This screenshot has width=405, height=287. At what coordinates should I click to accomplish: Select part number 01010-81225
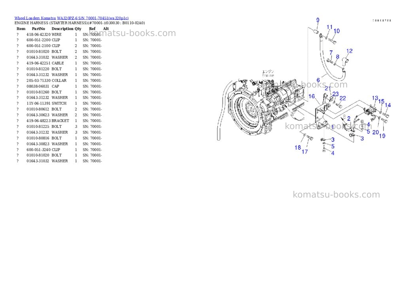tap(38, 127)
